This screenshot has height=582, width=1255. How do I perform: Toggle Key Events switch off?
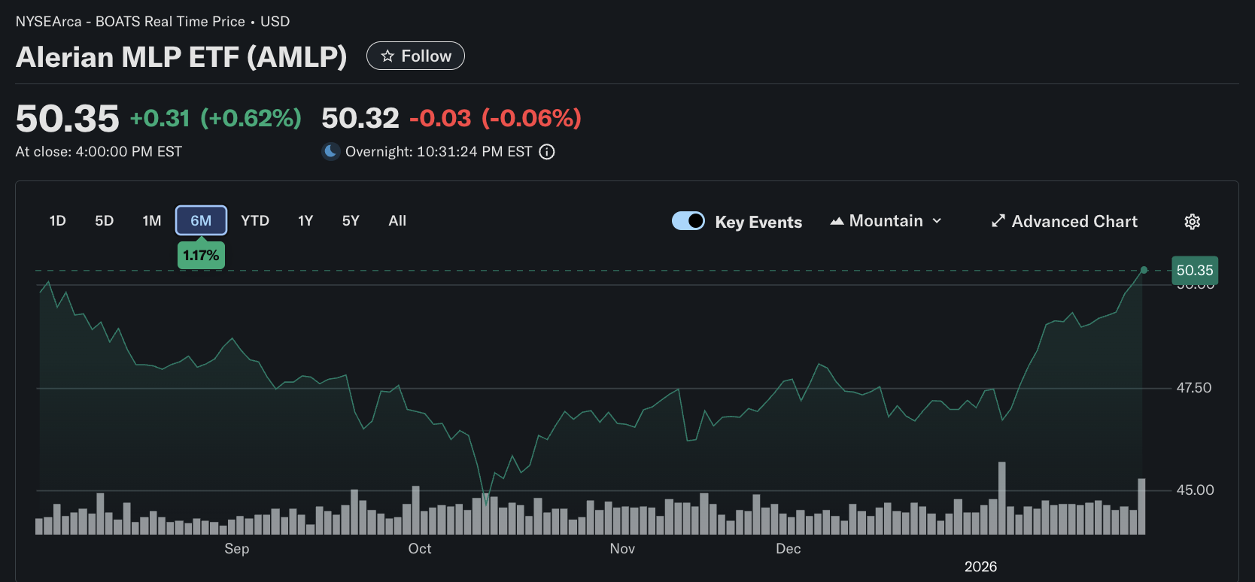pos(688,221)
